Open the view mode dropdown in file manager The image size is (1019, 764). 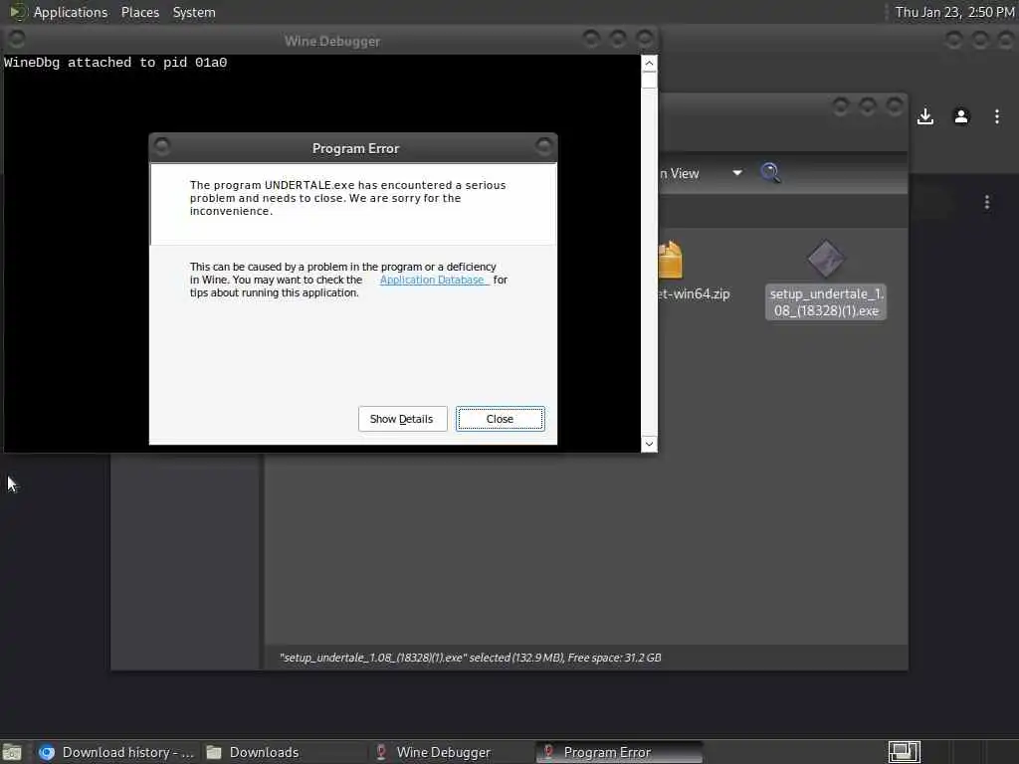click(x=737, y=173)
